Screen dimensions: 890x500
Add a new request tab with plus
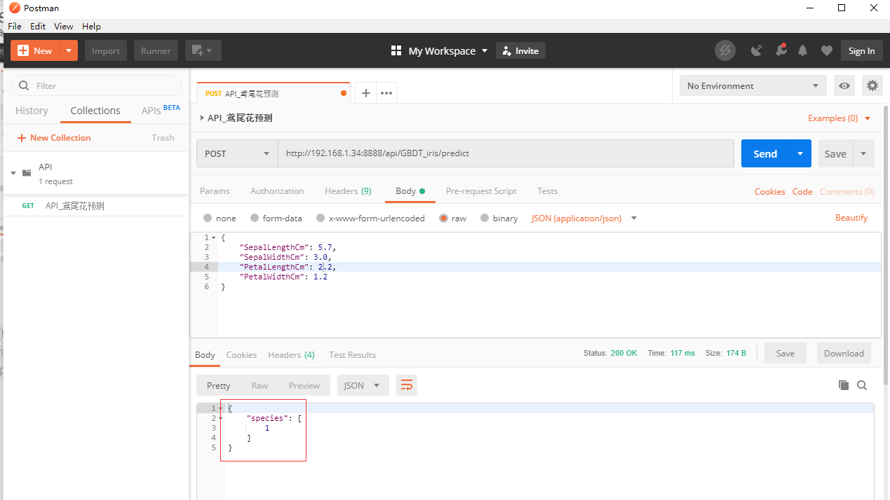coord(365,93)
